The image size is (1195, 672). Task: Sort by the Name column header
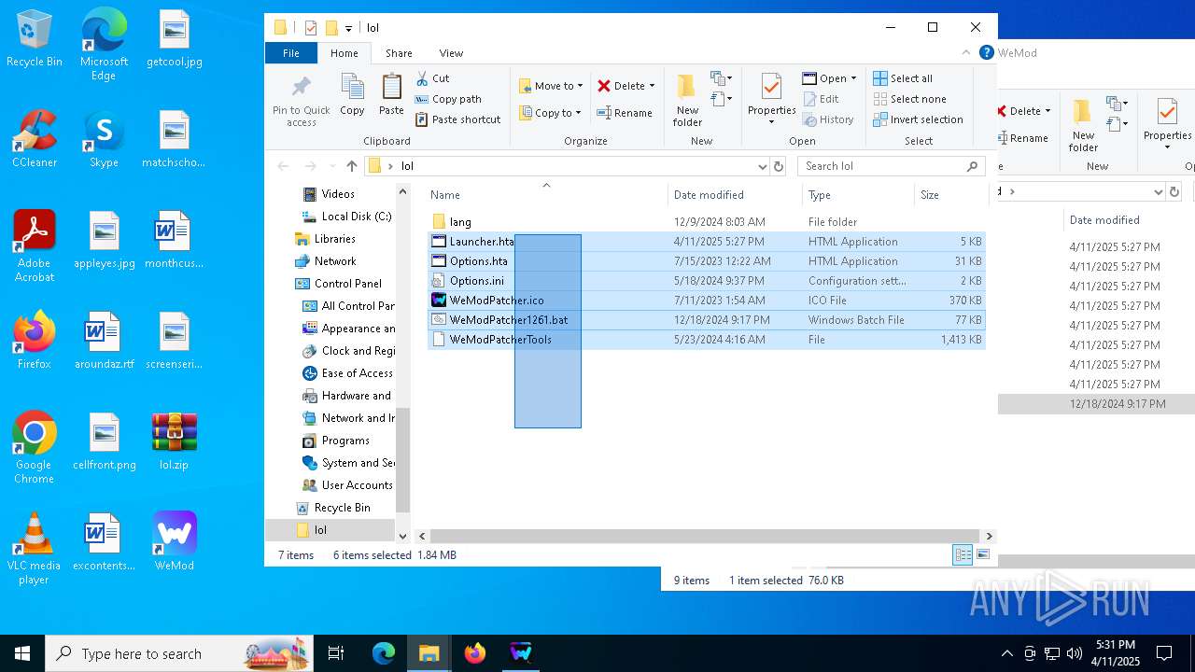pyautogui.click(x=546, y=195)
